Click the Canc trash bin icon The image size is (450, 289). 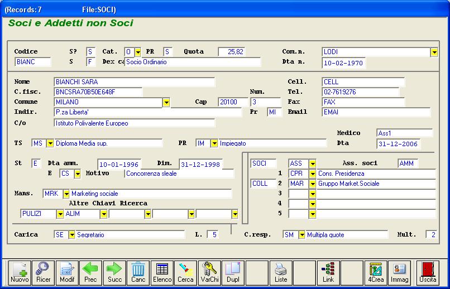[x=138, y=273]
